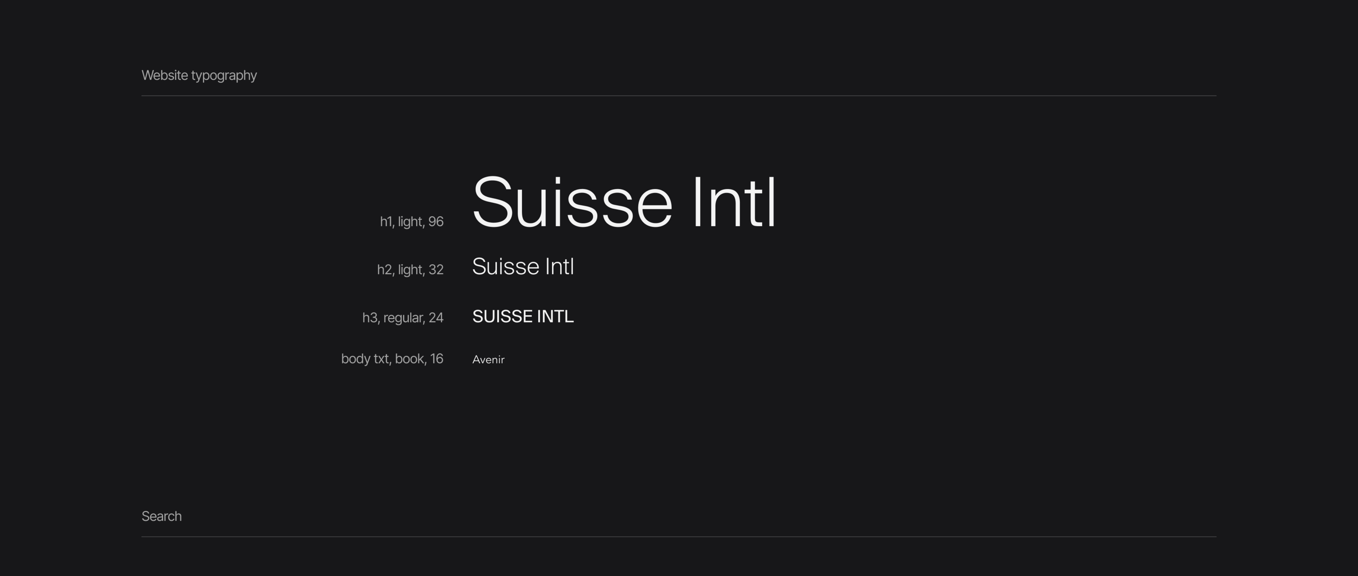Image resolution: width=1358 pixels, height=576 pixels.
Task: Click the divider line under "Website typography"
Action: pos(679,96)
